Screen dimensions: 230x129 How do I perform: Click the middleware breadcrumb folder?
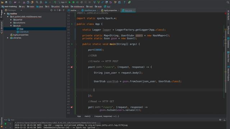pos(77,6)
